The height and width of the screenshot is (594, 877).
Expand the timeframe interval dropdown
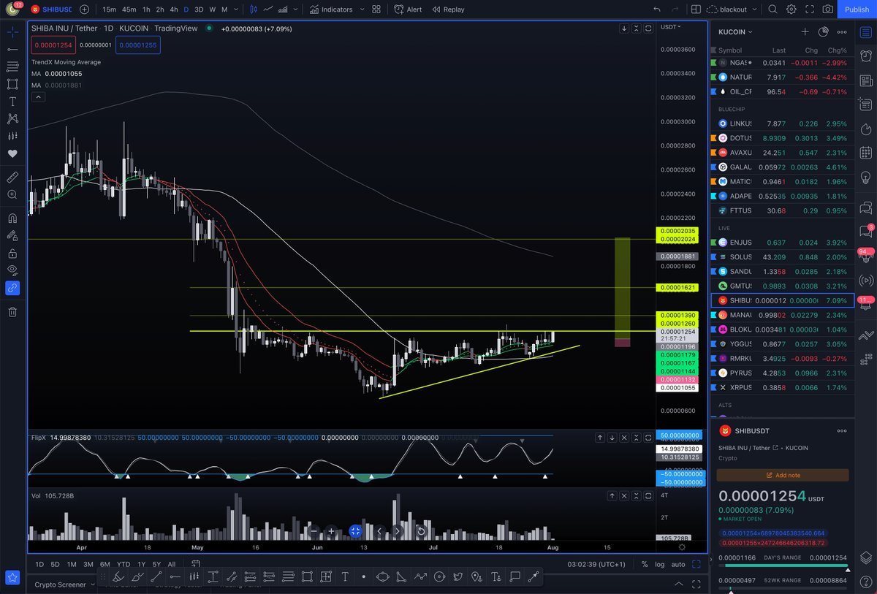click(236, 9)
